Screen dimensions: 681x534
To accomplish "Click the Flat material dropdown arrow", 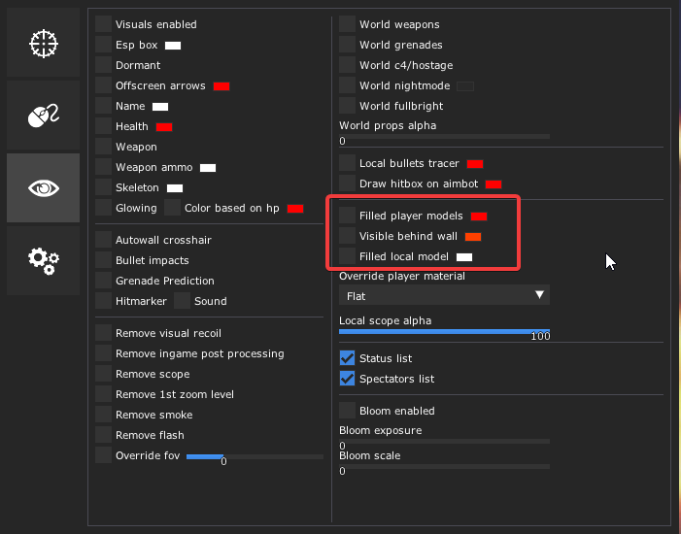I will point(540,295).
